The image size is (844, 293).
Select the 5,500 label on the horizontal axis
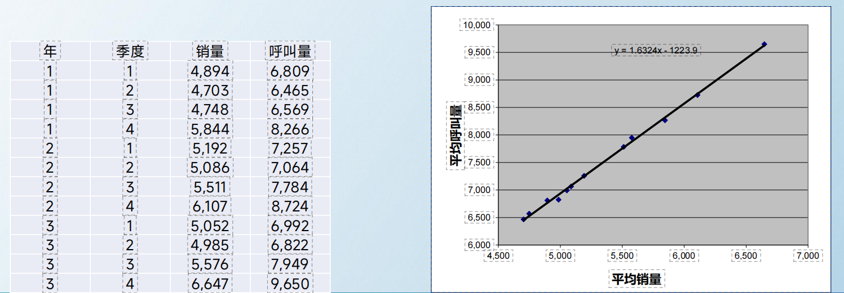coord(622,255)
